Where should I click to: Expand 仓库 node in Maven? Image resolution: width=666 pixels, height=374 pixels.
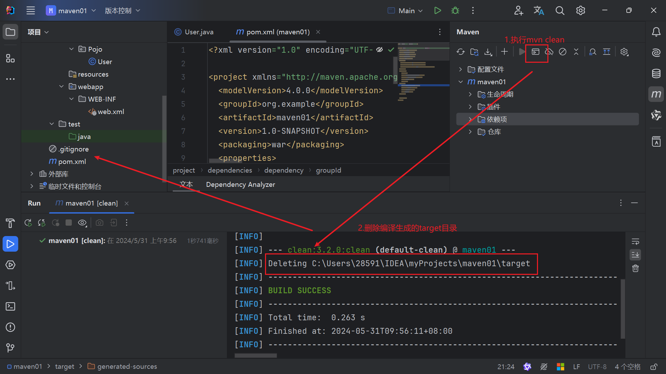point(470,132)
